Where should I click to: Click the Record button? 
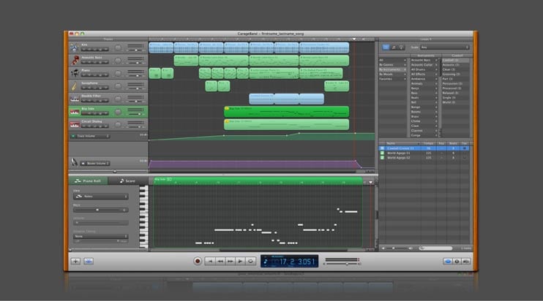[x=198, y=262]
